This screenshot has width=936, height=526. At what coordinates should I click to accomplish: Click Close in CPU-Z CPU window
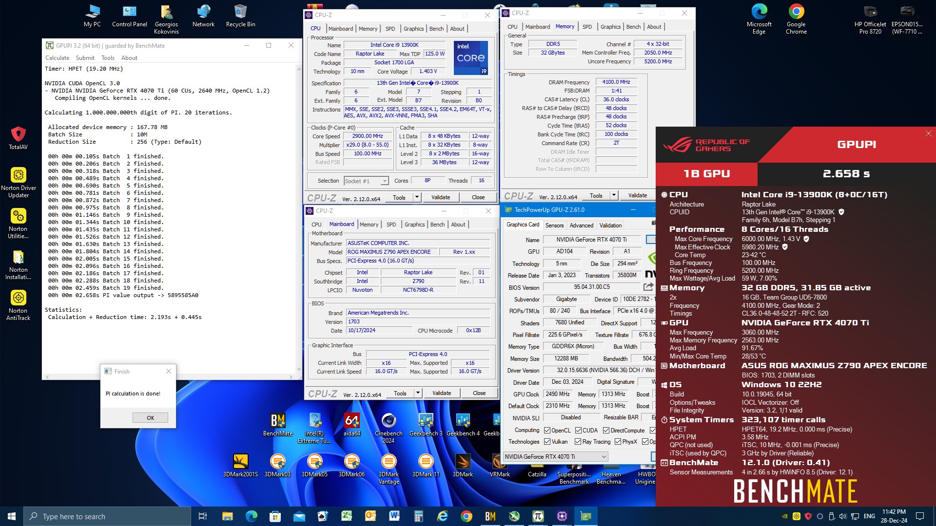(x=478, y=197)
